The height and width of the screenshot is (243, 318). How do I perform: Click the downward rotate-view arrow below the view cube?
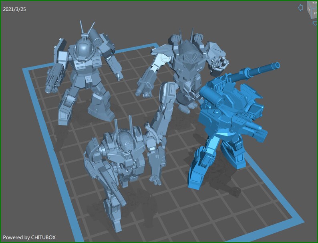315,23
